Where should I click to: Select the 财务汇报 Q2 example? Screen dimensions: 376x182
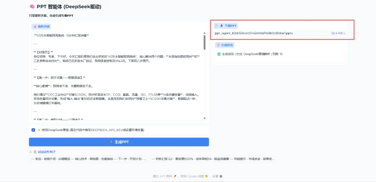(212, 159)
